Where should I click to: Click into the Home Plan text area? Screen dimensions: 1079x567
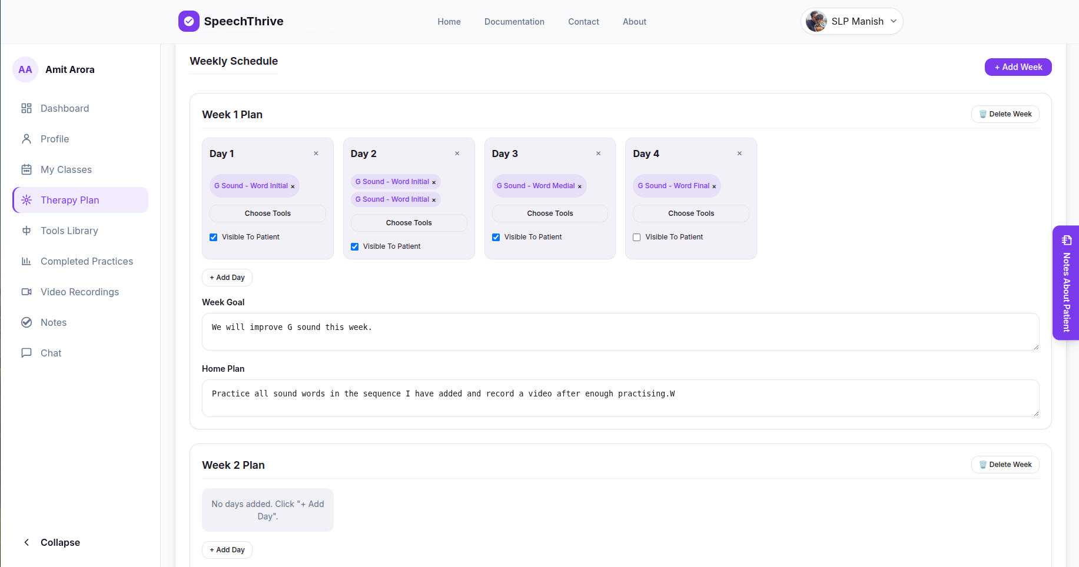coord(620,398)
